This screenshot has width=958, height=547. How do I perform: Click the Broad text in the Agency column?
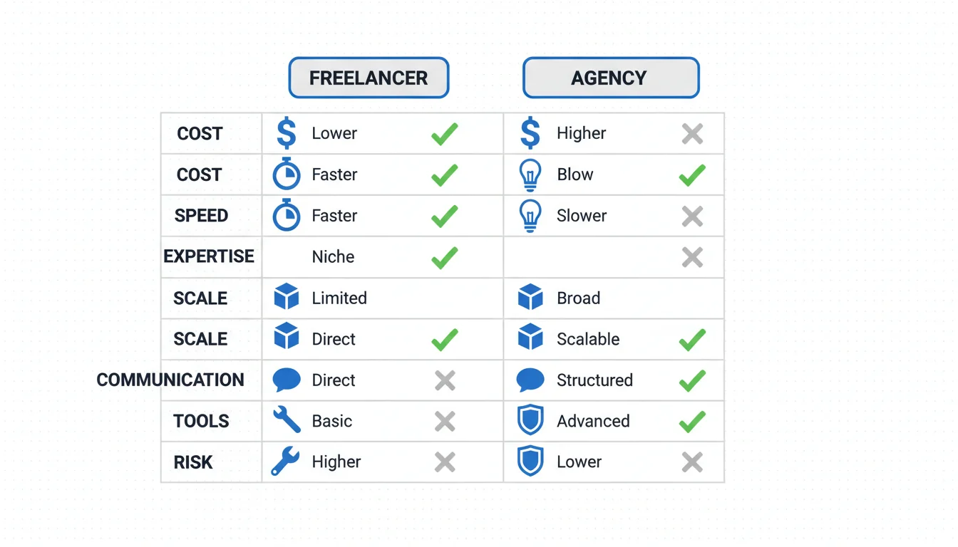578,298
